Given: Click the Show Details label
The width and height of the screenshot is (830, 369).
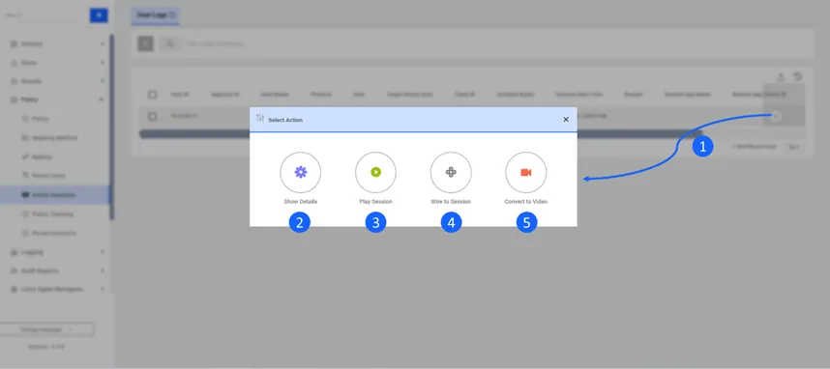Looking at the screenshot, I should click(x=300, y=202).
